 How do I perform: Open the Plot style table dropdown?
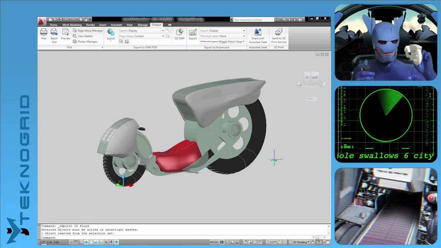[223, 36]
